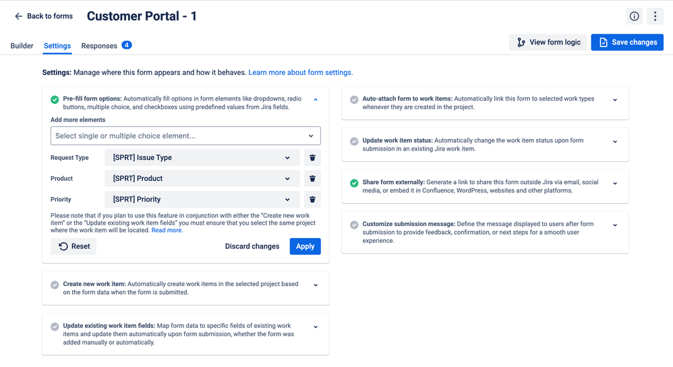Click the status circle for Auto-attach form
The height and width of the screenshot is (367, 673).
tap(354, 100)
